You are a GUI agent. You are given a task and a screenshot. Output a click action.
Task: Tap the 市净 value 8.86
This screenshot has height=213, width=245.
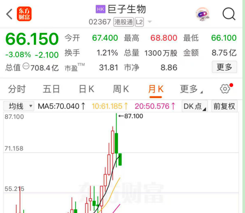coord(169,68)
